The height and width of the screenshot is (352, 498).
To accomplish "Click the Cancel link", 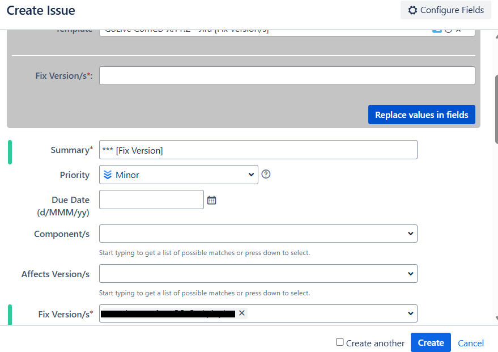I will [470, 342].
